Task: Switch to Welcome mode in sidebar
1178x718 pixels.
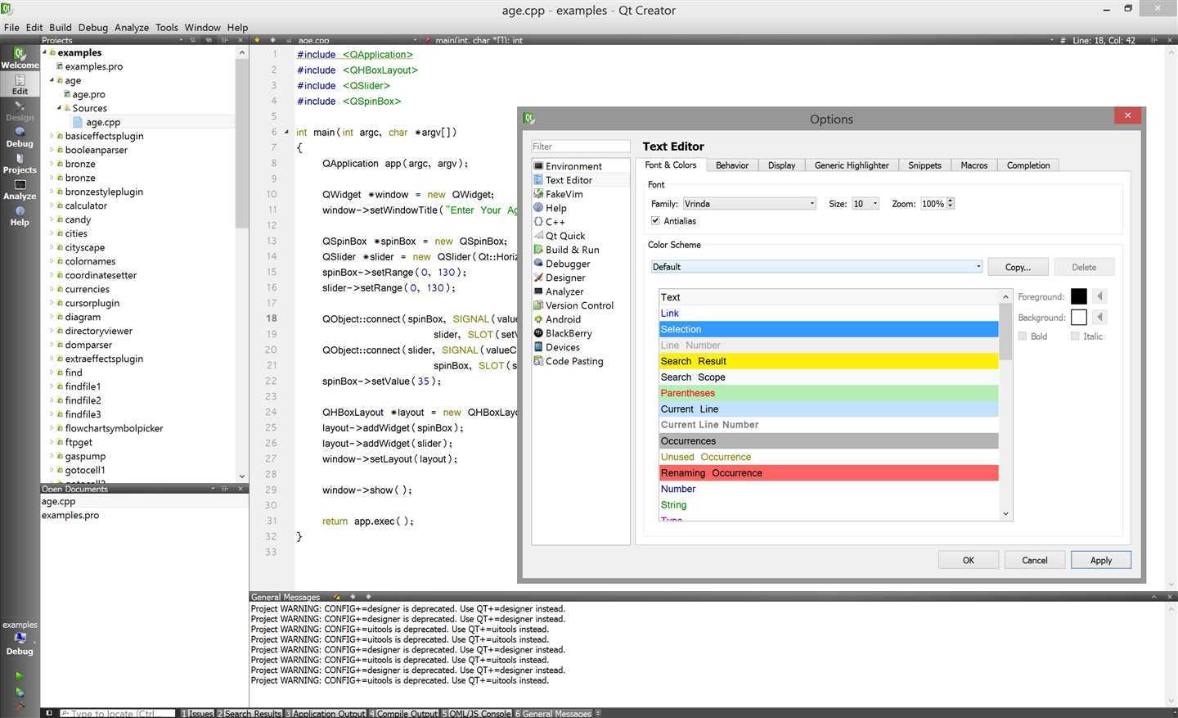Action: click(20, 58)
